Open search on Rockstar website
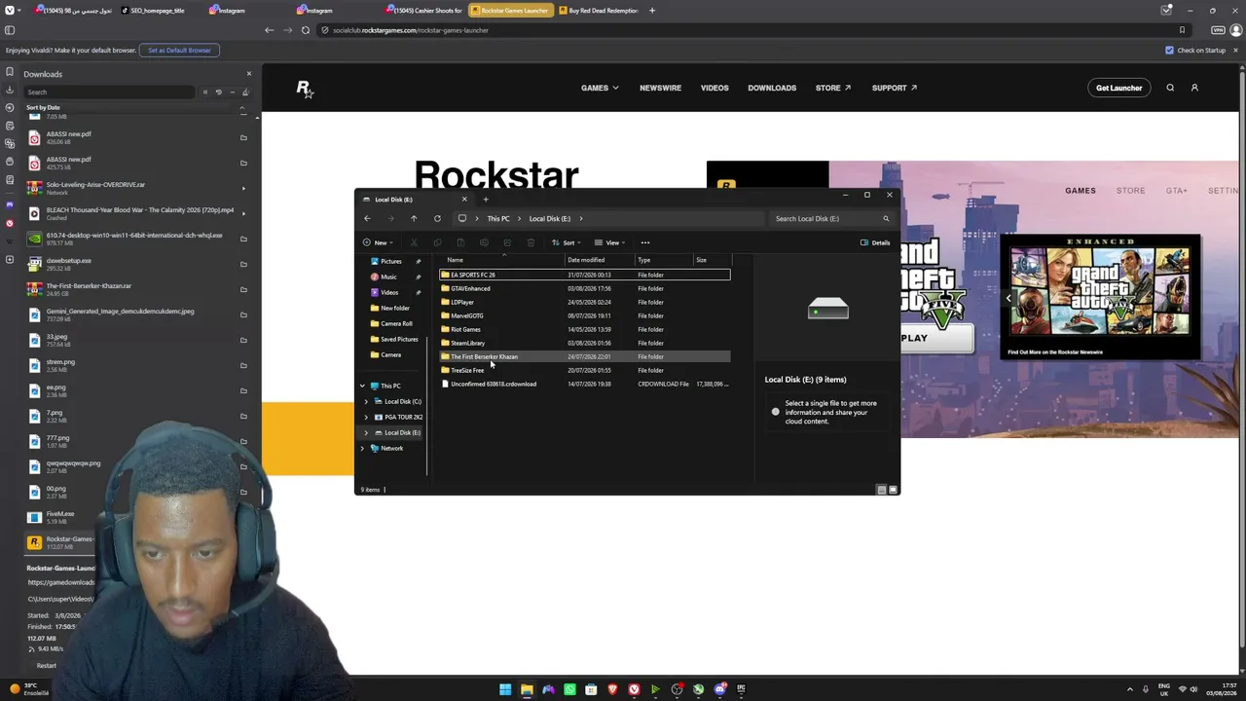Screen dimensions: 1246x701 pyautogui.click(x=1170, y=88)
